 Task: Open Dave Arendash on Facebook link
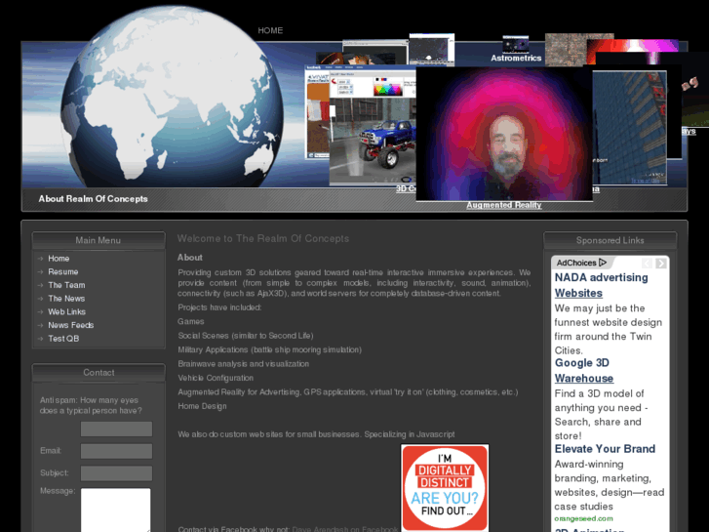(345, 529)
